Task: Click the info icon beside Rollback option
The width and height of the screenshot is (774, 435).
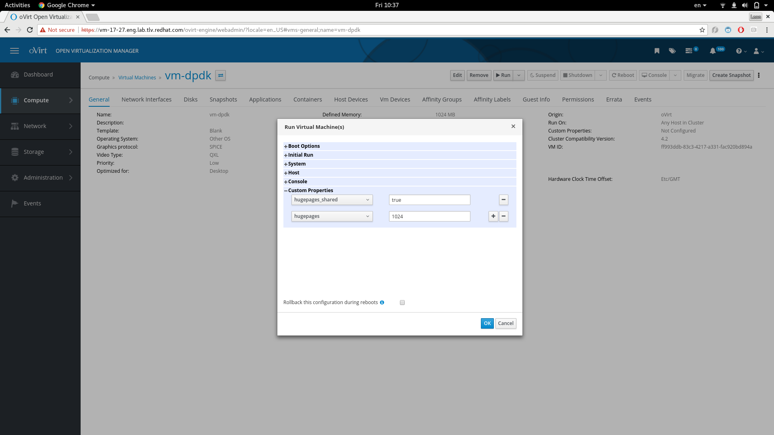Action: (382, 302)
